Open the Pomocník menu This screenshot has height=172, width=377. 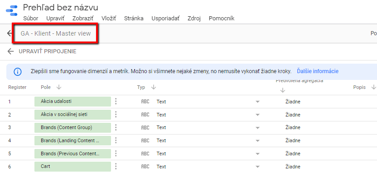222,19
